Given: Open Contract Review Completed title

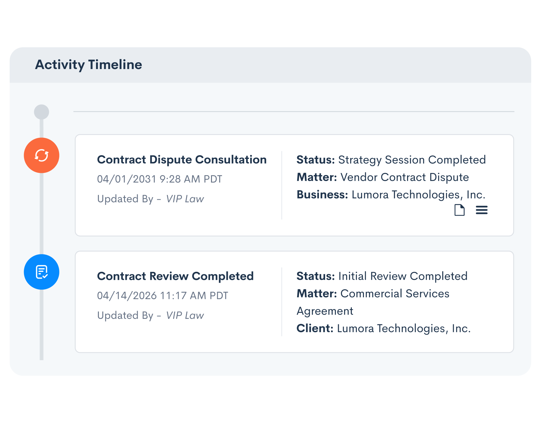Looking at the screenshot, I should pyautogui.click(x=175, y=276).
